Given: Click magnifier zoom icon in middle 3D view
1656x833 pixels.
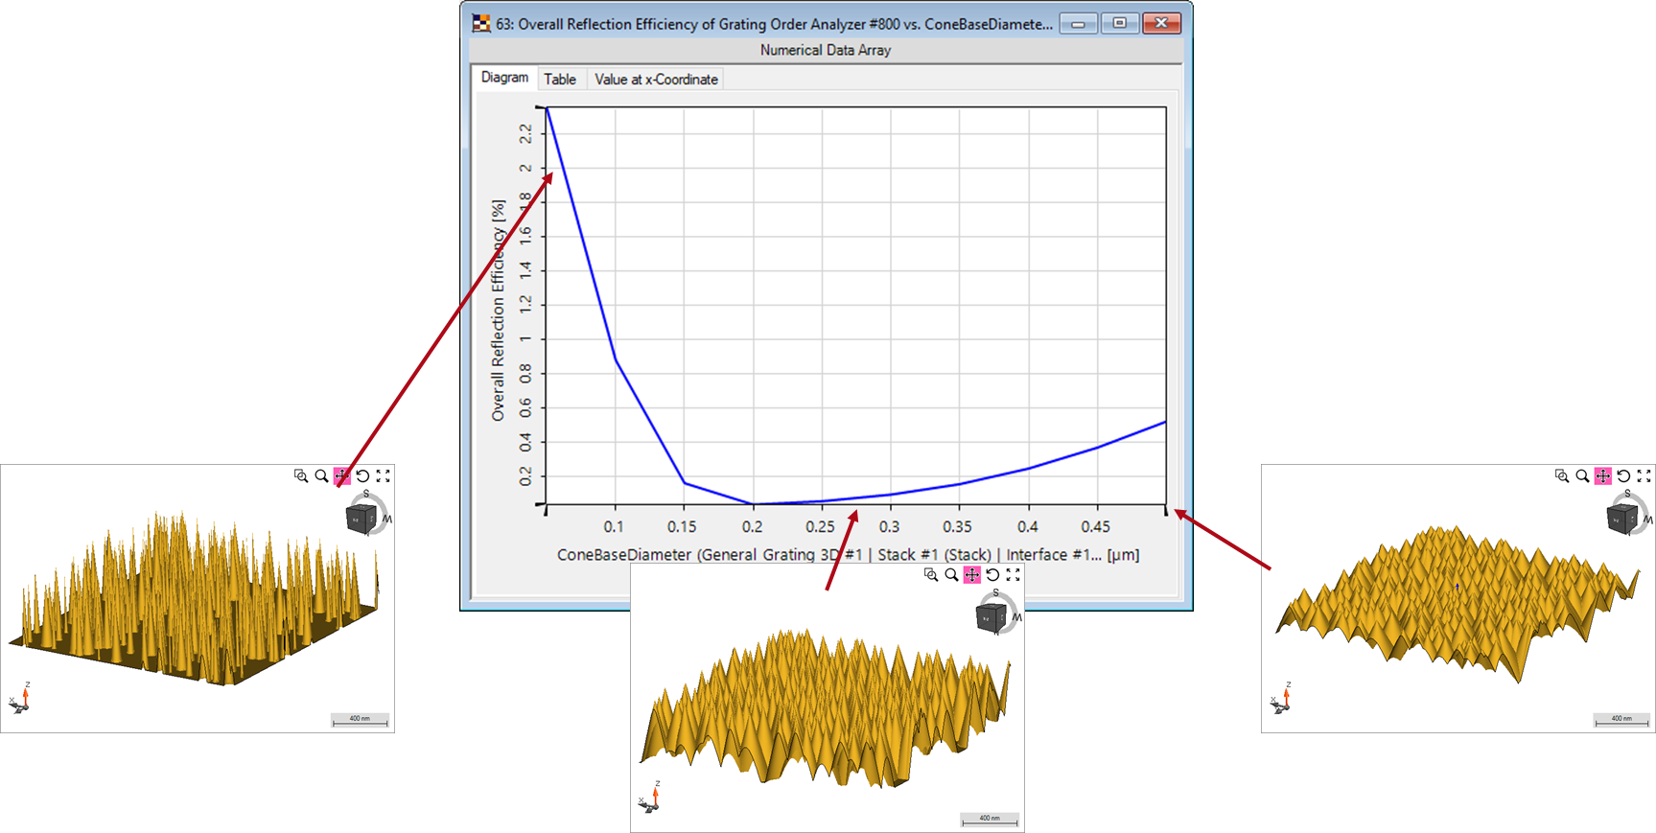Looking at the screenshot, I should (951, 575).
